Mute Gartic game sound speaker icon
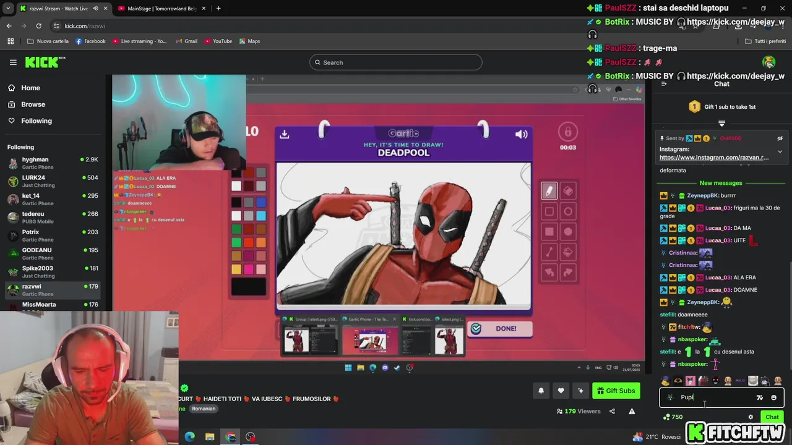The width and height of the screenshot is (792, 445). pyautogui.click(x=522, y=134)
